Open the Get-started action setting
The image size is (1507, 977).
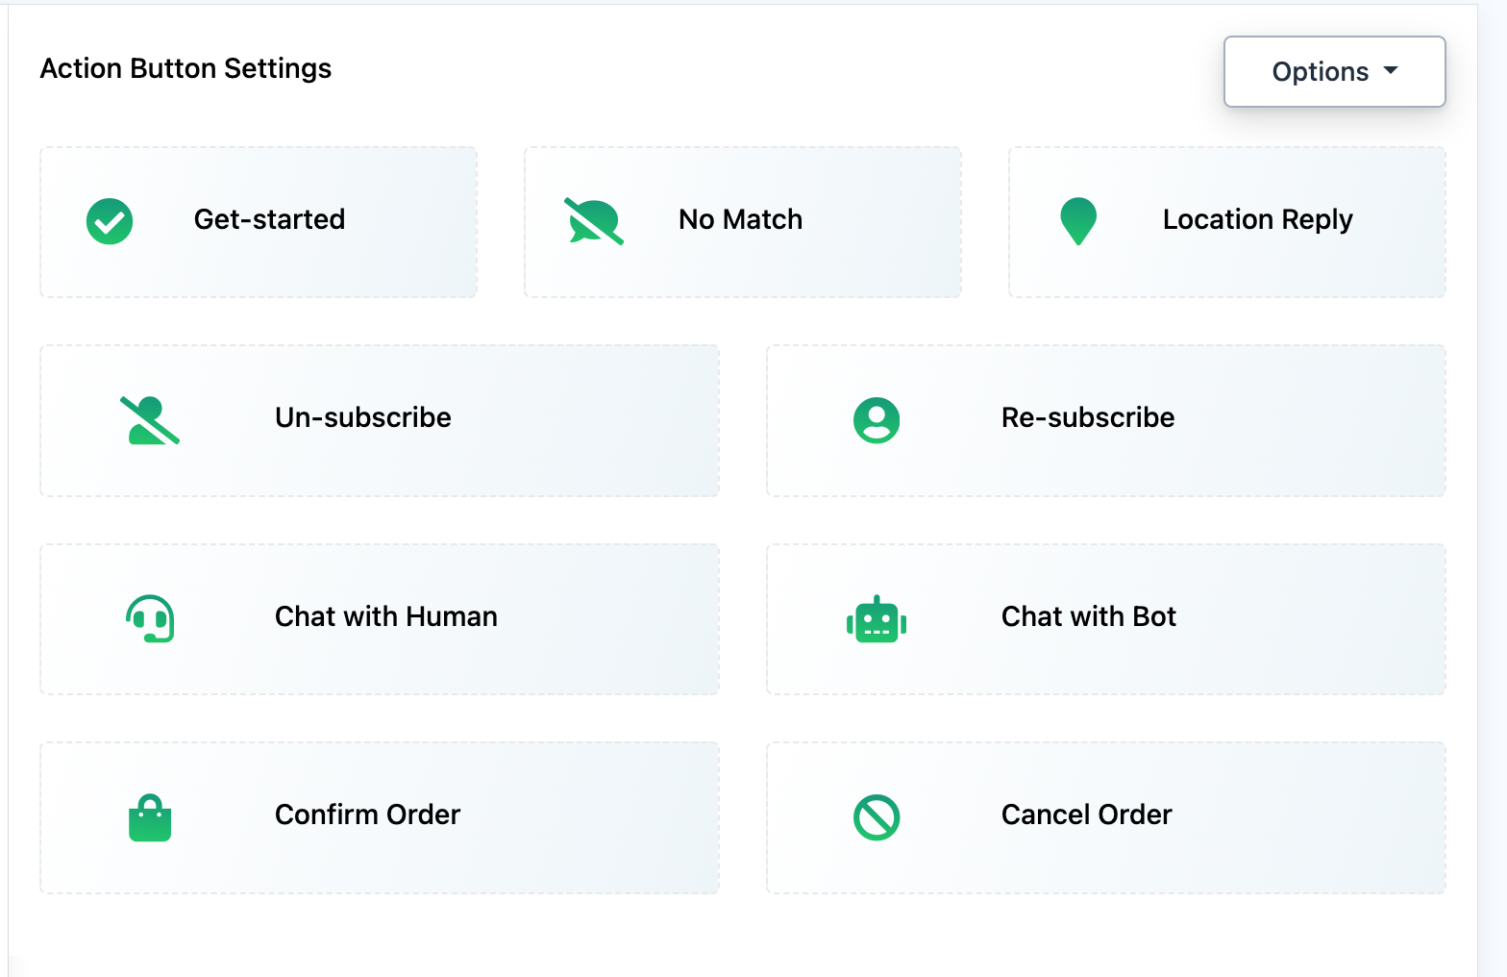269,220
